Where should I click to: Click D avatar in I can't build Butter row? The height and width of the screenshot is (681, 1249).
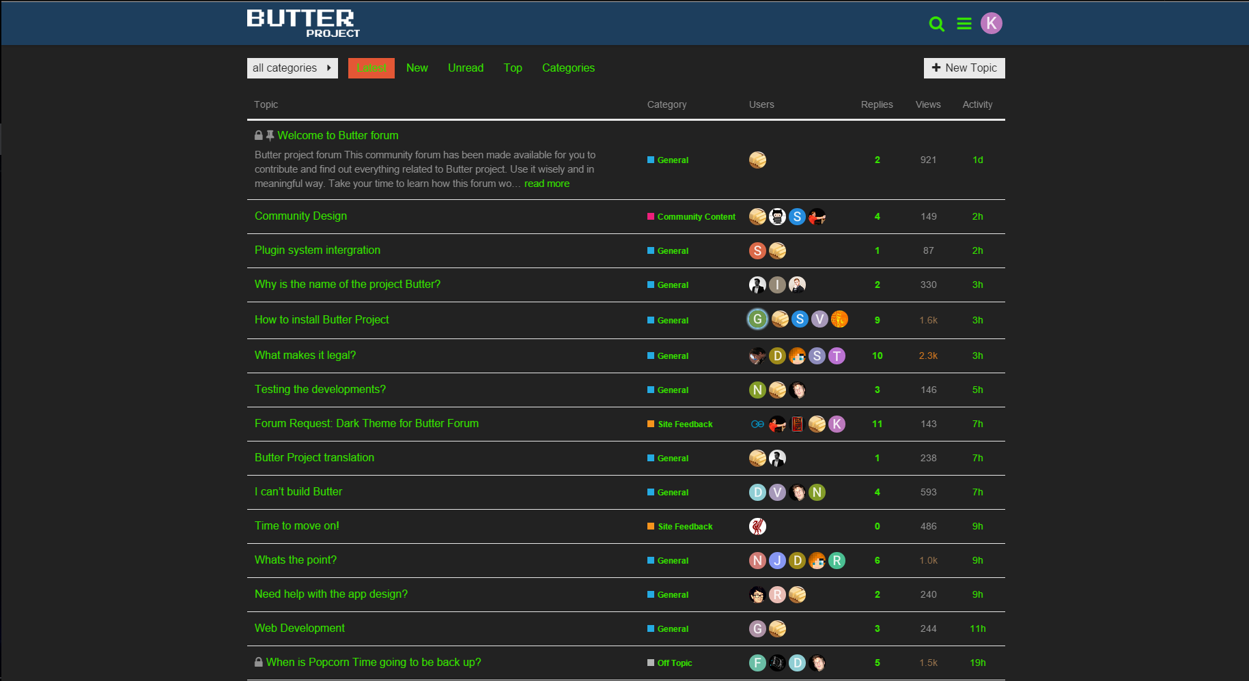pyautogui.click(x=757, y=492)
